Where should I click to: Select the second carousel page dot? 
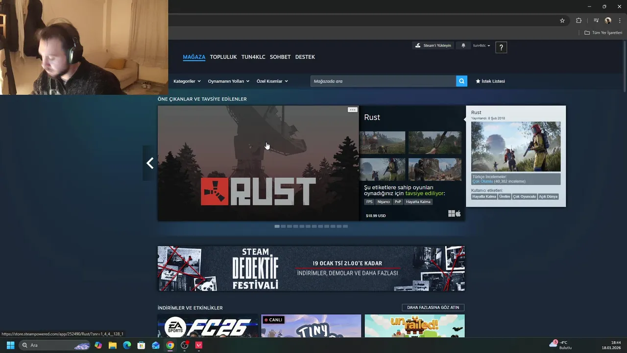pyautogui.click(x=283, y=227)
